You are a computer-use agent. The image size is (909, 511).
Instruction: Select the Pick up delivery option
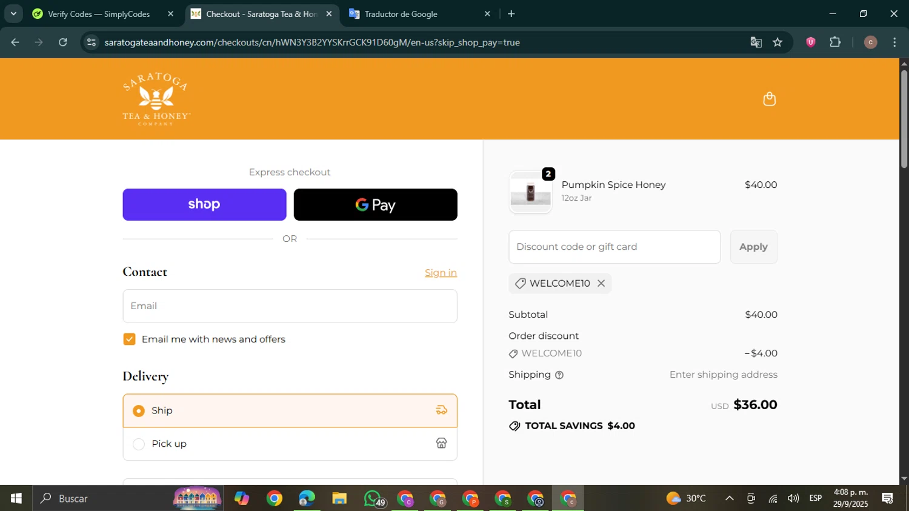click(x=290, y=444)
